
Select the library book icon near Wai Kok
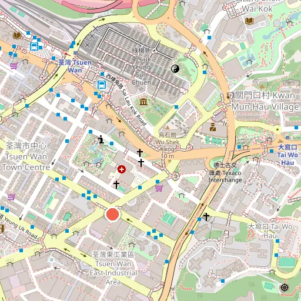click(x=249, y=21)
